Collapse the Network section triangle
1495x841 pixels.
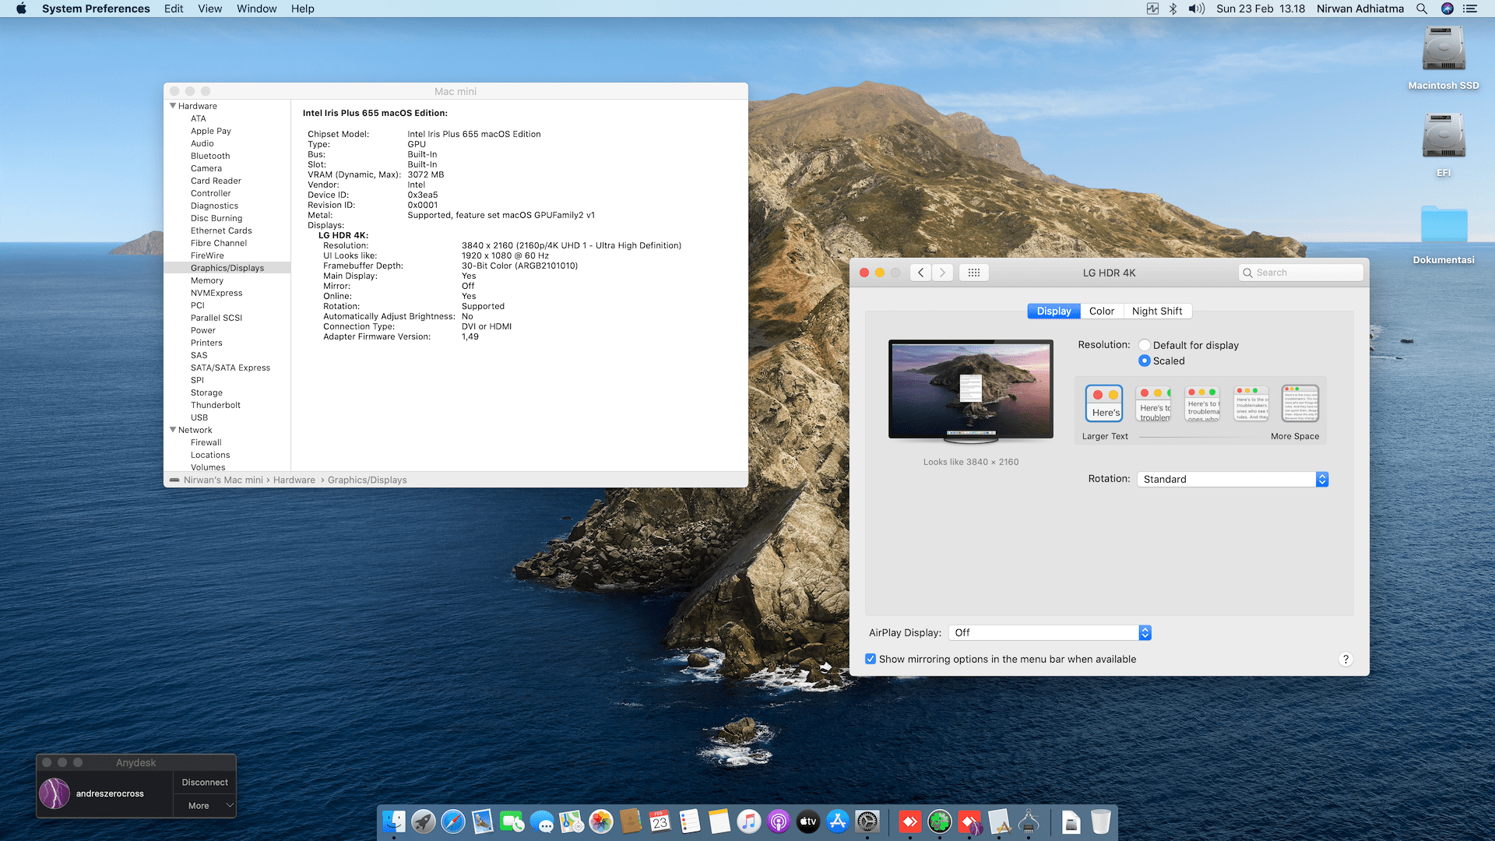[173, 429]
